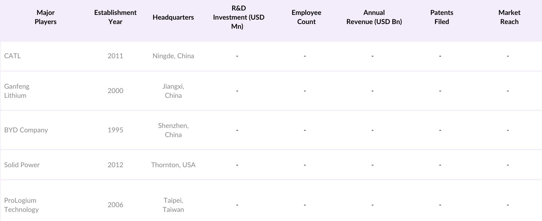Viewport: 542px width, 221px height.
Task: Select the Market Reach column header
Action: click(x=509, y=17)
